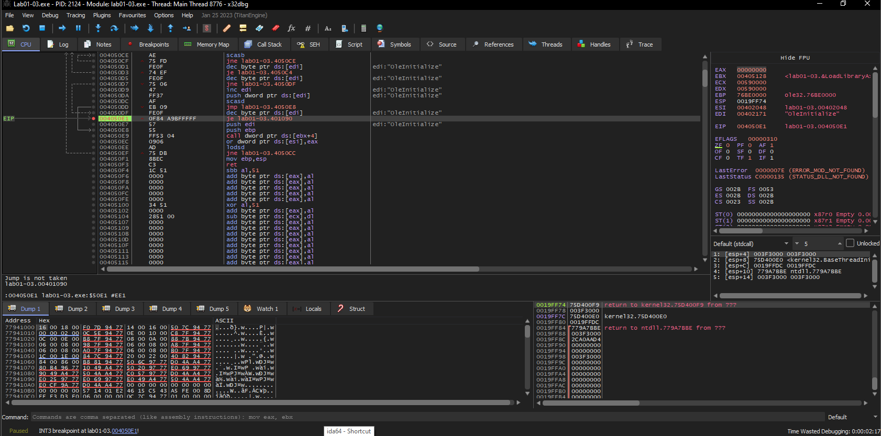
Task: Open Patches using the bandage icon
Action: point(227,28)
